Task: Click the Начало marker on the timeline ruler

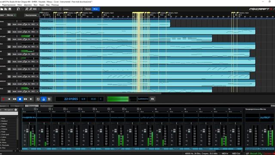Action: pos(45,13)
